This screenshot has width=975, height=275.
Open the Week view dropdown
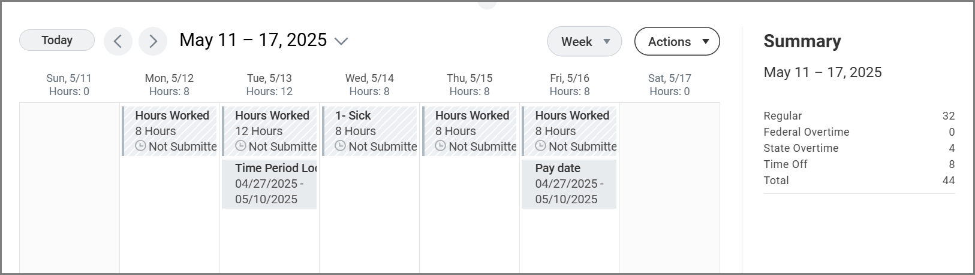pyautogui.click(x=584, y=42)
